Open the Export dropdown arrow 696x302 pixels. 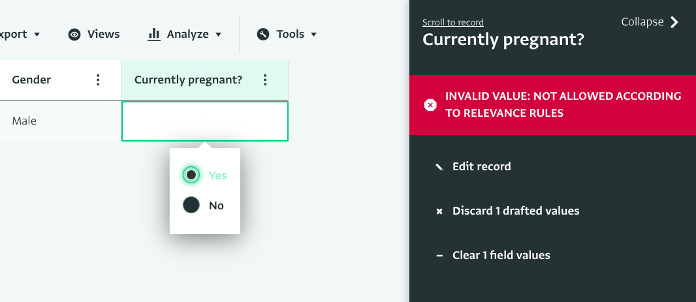coord(37,35)
